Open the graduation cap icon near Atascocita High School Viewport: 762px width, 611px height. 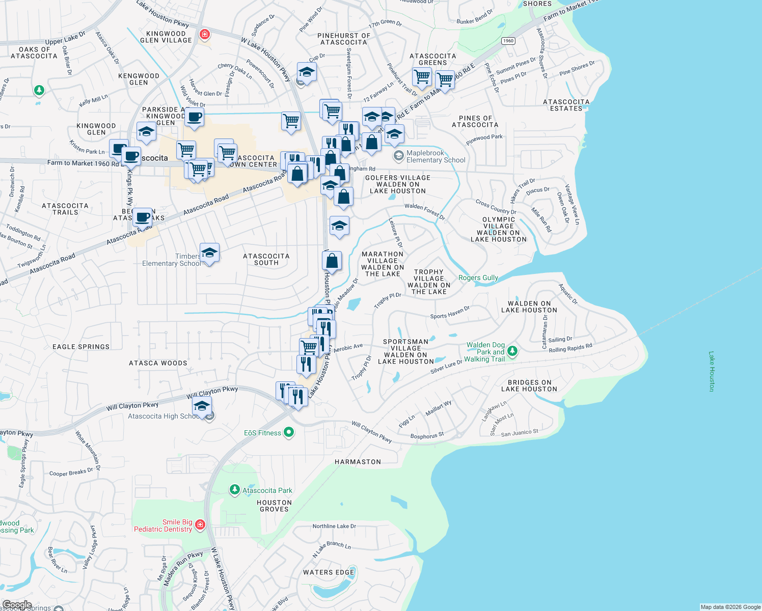point(202,406)
